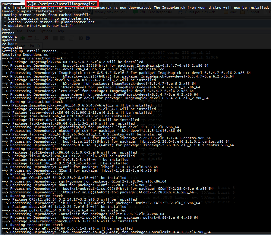
Task: Open the Tabs menu in background window
Action: tap(18, 31)
